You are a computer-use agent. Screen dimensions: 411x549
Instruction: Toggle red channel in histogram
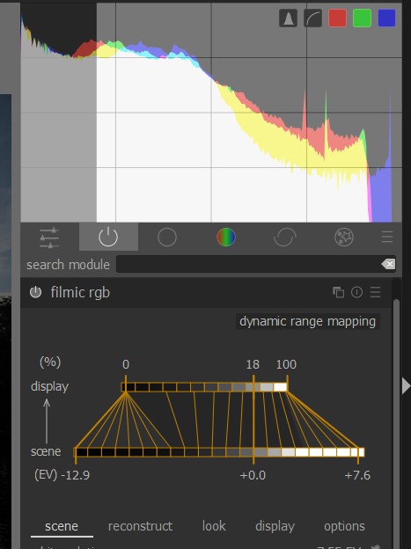point(337,18)
